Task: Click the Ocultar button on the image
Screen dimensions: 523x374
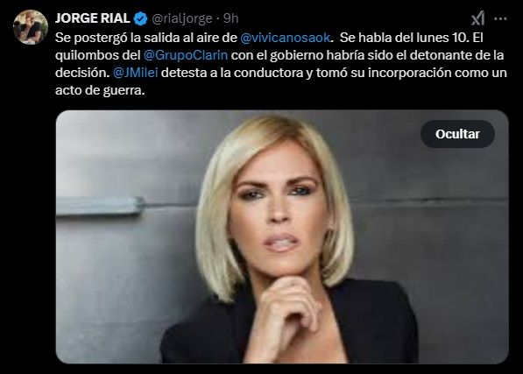Action: click(457, 134)
